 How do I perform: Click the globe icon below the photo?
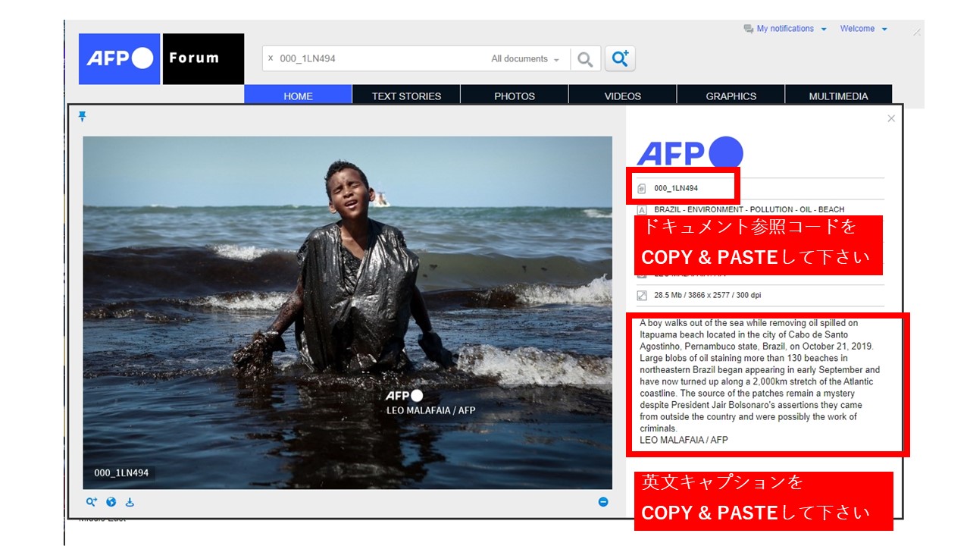[x=111, y=502]
